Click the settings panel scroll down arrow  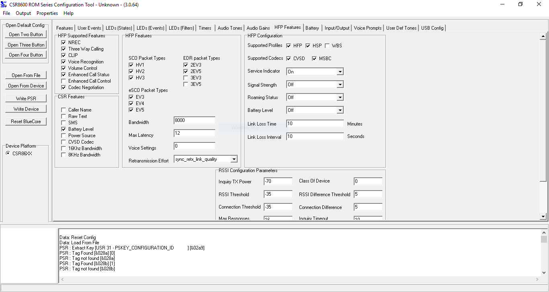[543, 216]
